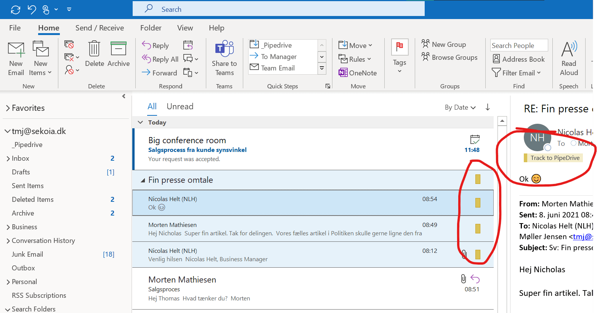
Task: Open the More respond actions dropdown
Action: click(191, 72)
